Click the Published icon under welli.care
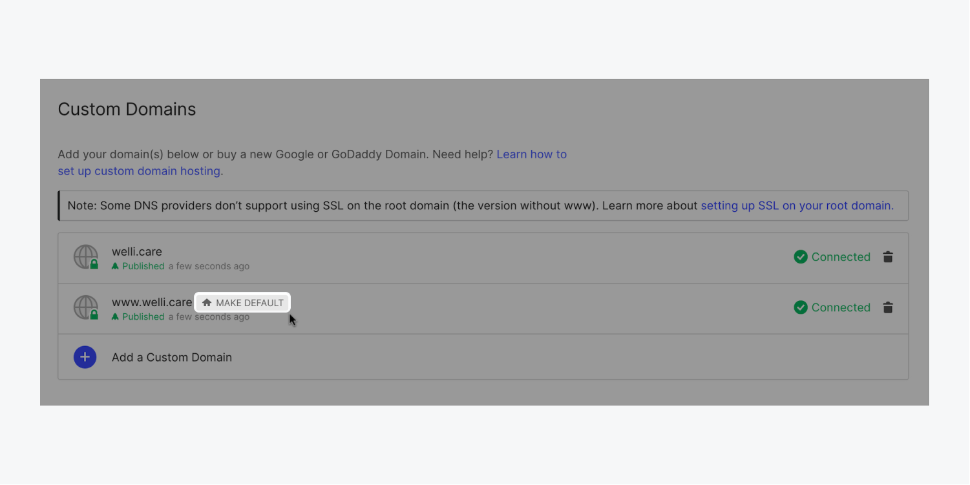Screen dimensions: 970x485 pyautogui.click(x=115, y=266)
